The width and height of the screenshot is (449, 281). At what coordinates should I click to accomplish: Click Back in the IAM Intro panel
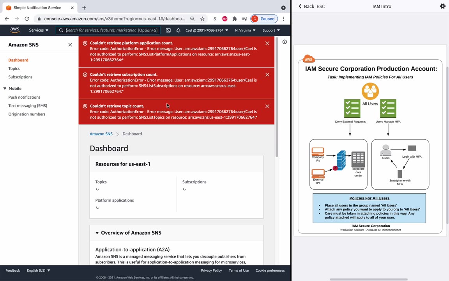pos(306,6)
